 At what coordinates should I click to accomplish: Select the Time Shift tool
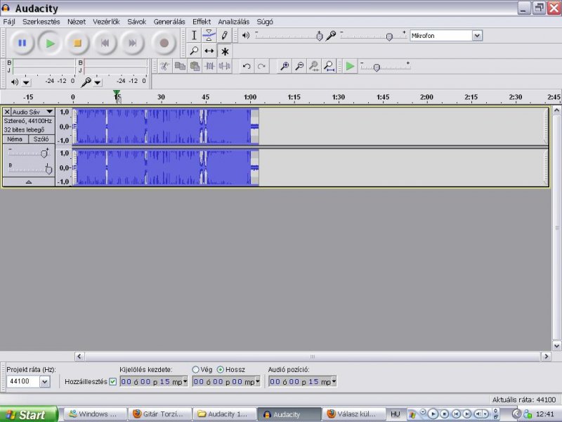click(x=209, y=51)
